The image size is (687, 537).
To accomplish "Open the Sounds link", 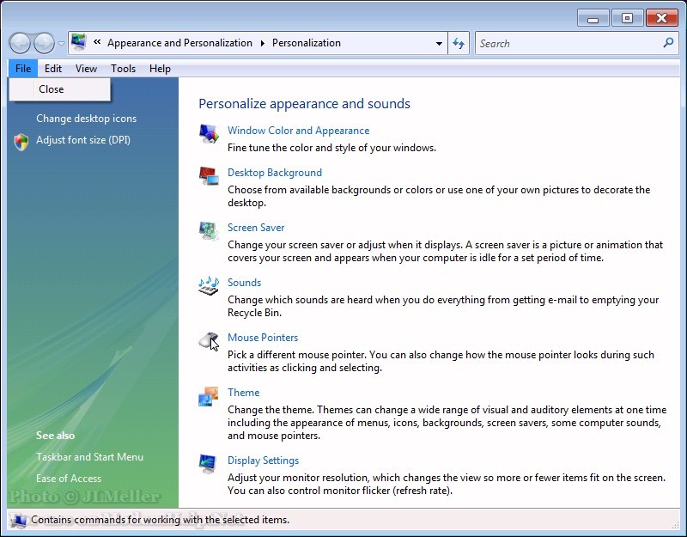I will pos(244,283).
